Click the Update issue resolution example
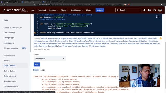Viewport: 166px width, 93px height. pyautogui.click(x=98, y=46)
